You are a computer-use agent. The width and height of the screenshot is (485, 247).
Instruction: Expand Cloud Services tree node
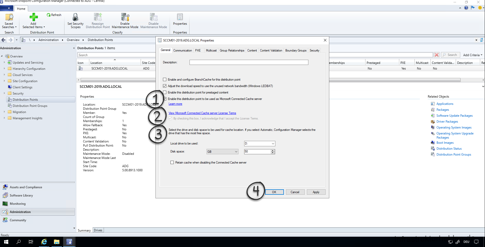pos(4,75)
